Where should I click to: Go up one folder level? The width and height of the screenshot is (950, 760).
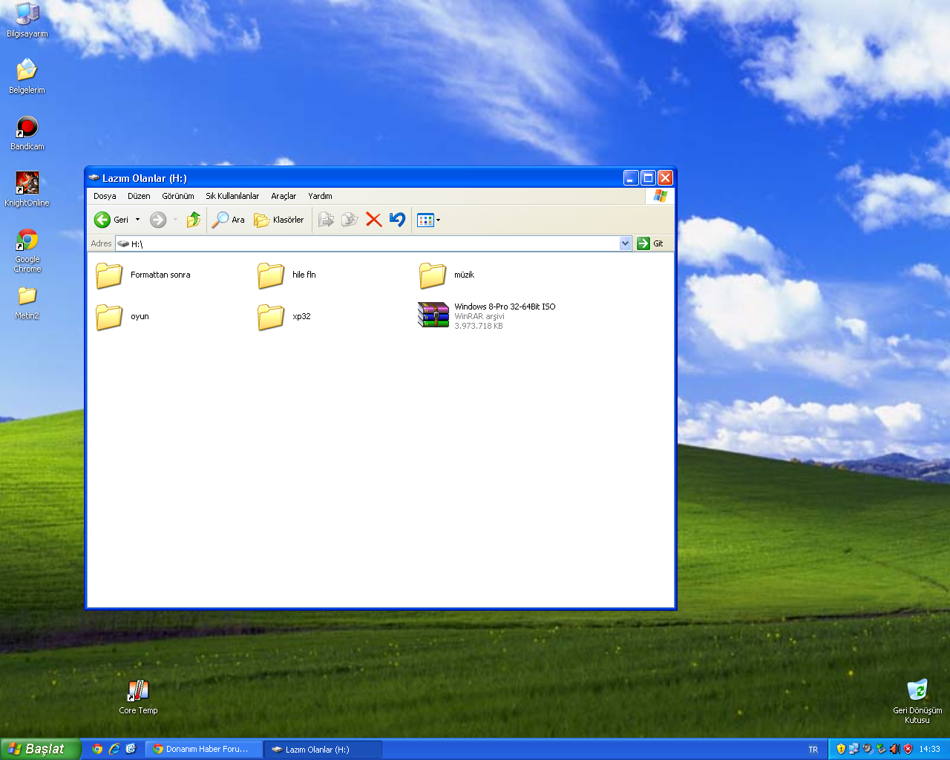194,220
